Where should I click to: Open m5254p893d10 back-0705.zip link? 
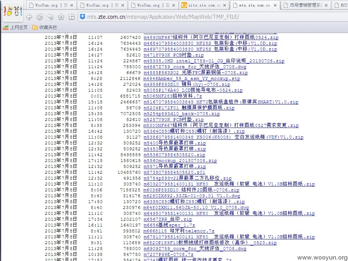click(182, 114)
